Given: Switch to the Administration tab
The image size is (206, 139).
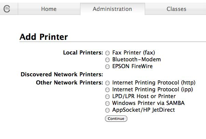Looking at the screenshot, I should 112,9.
